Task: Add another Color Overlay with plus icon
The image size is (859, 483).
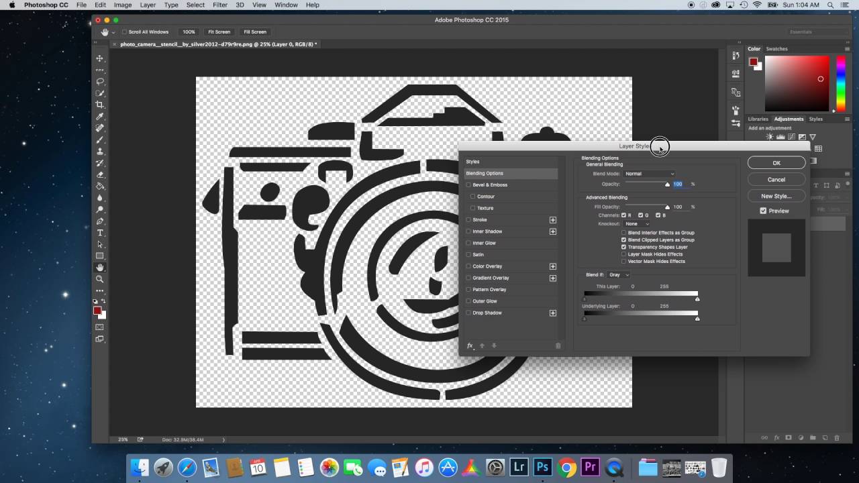Action: pos(553,266)
